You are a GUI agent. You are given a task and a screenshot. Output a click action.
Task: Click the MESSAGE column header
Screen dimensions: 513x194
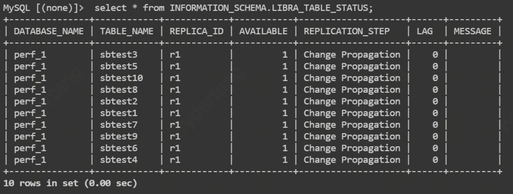472,31
